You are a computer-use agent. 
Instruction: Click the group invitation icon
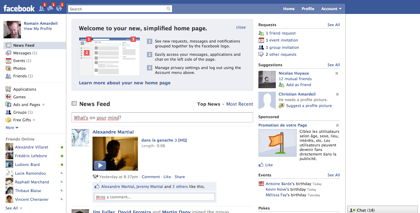261,47
